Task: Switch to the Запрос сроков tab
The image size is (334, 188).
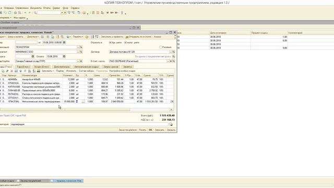Action: [111, 67]
